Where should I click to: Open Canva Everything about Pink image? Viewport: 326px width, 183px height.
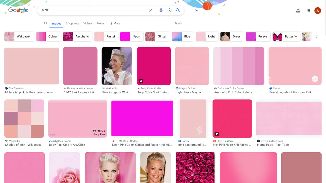[x=295, y=66]
